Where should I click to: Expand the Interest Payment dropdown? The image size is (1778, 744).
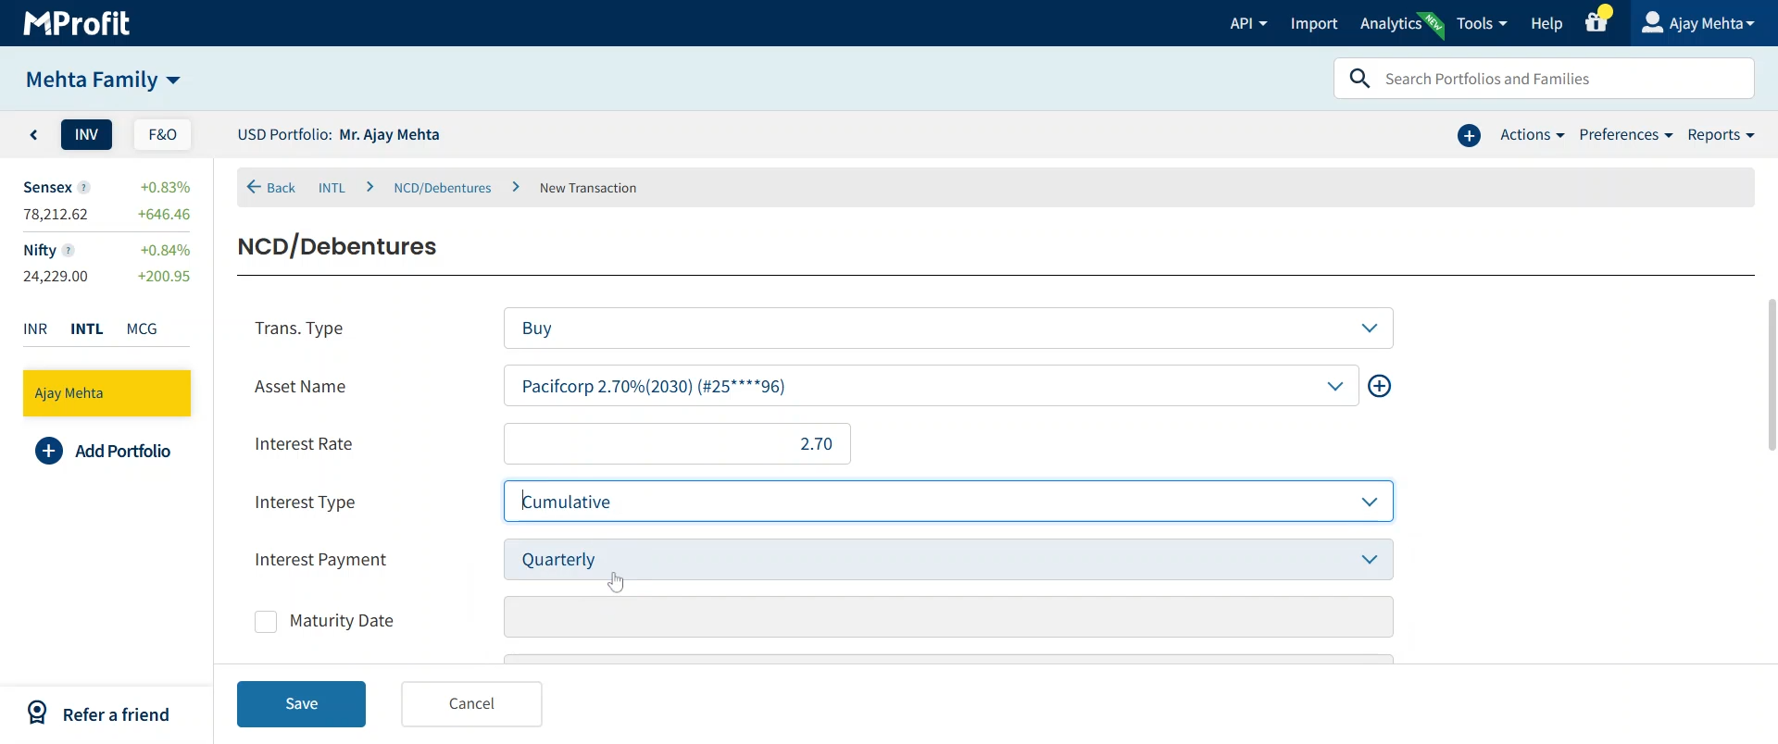[x=947, y=560]
